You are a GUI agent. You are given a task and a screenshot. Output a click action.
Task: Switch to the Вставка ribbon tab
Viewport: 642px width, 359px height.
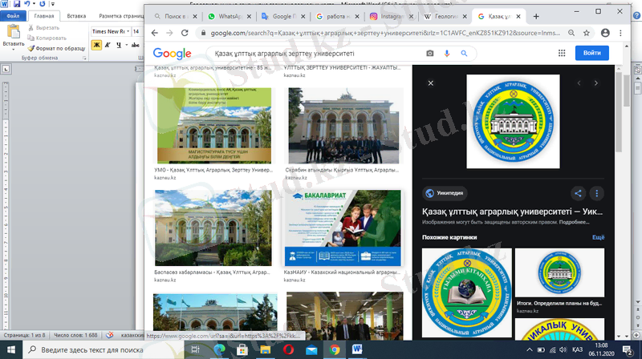coord(76,16)
